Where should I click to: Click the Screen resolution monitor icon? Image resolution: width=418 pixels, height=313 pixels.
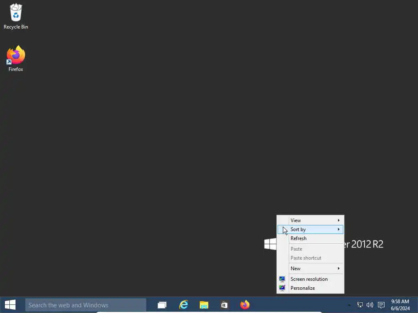pyautogui.click(x=282, y=279)
